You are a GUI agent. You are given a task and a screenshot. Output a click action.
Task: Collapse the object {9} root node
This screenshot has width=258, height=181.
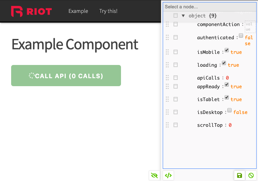183,16
